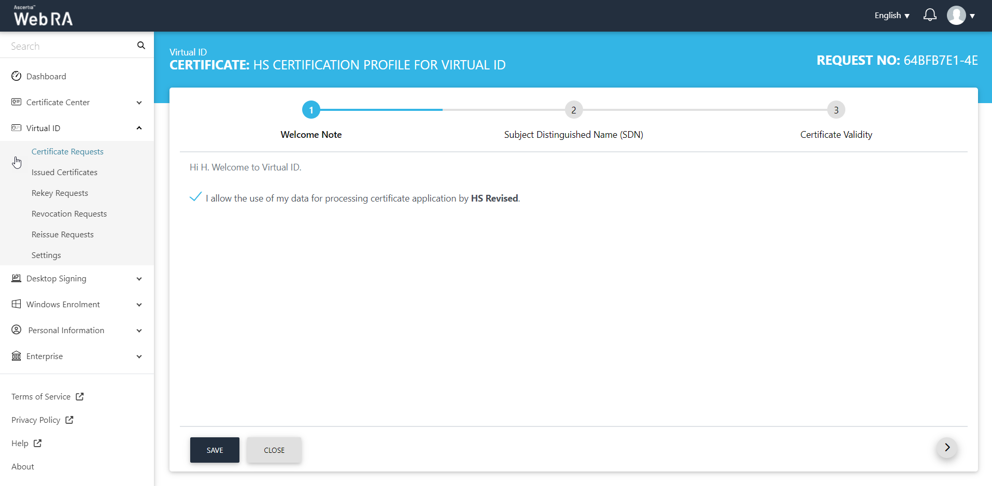This screenshot has height=486, width=992.
Task: Toggle the data usage consent checkmark
Action: coord(195,197)
